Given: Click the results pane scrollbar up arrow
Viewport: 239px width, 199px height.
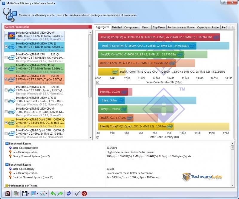Looking at the screenshot, I should [x=232, y=143].
